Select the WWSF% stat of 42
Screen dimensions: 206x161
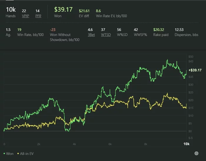pyautogui.click(x=136, y=29)
